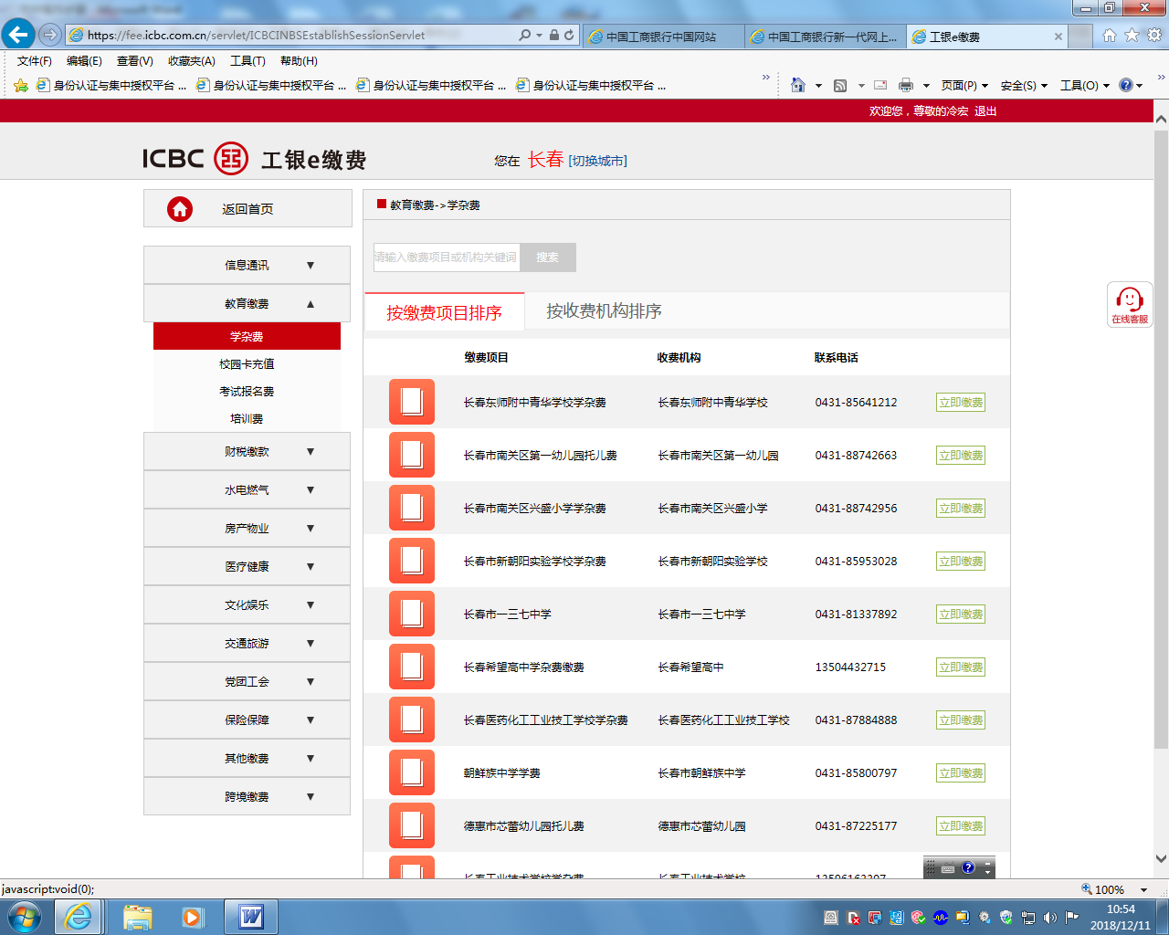Click the browser forward arrow button

[x=50, y=35]
